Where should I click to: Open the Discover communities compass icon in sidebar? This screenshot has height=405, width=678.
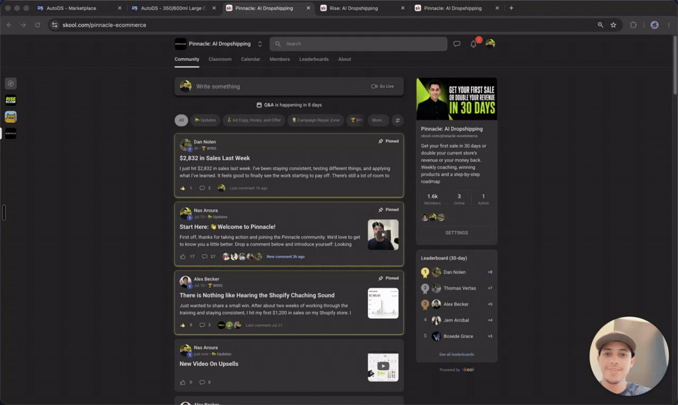click(x=11, y=83)
